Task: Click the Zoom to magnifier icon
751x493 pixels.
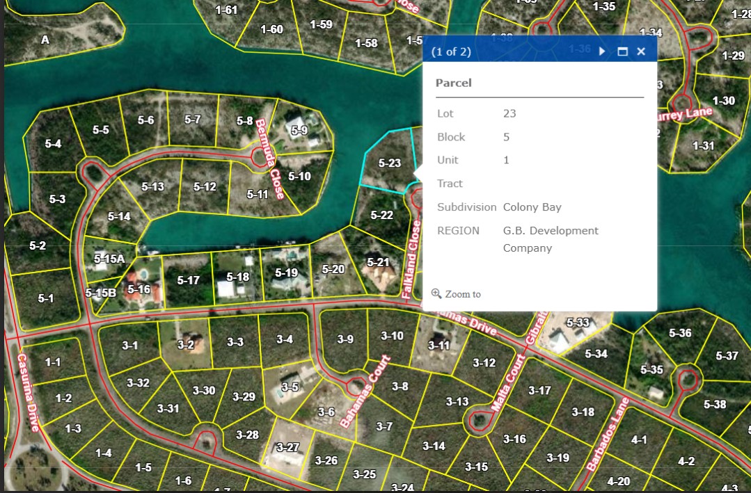Action: click(436, 293)
